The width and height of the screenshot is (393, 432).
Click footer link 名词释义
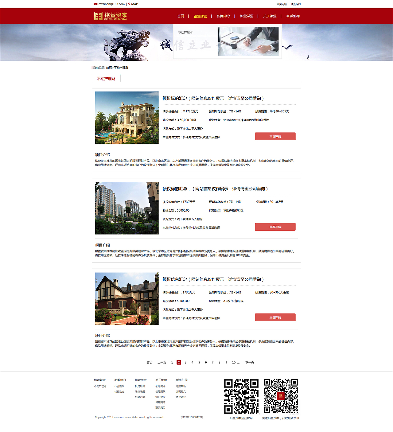pyautogui.click(x=181, y=392)
